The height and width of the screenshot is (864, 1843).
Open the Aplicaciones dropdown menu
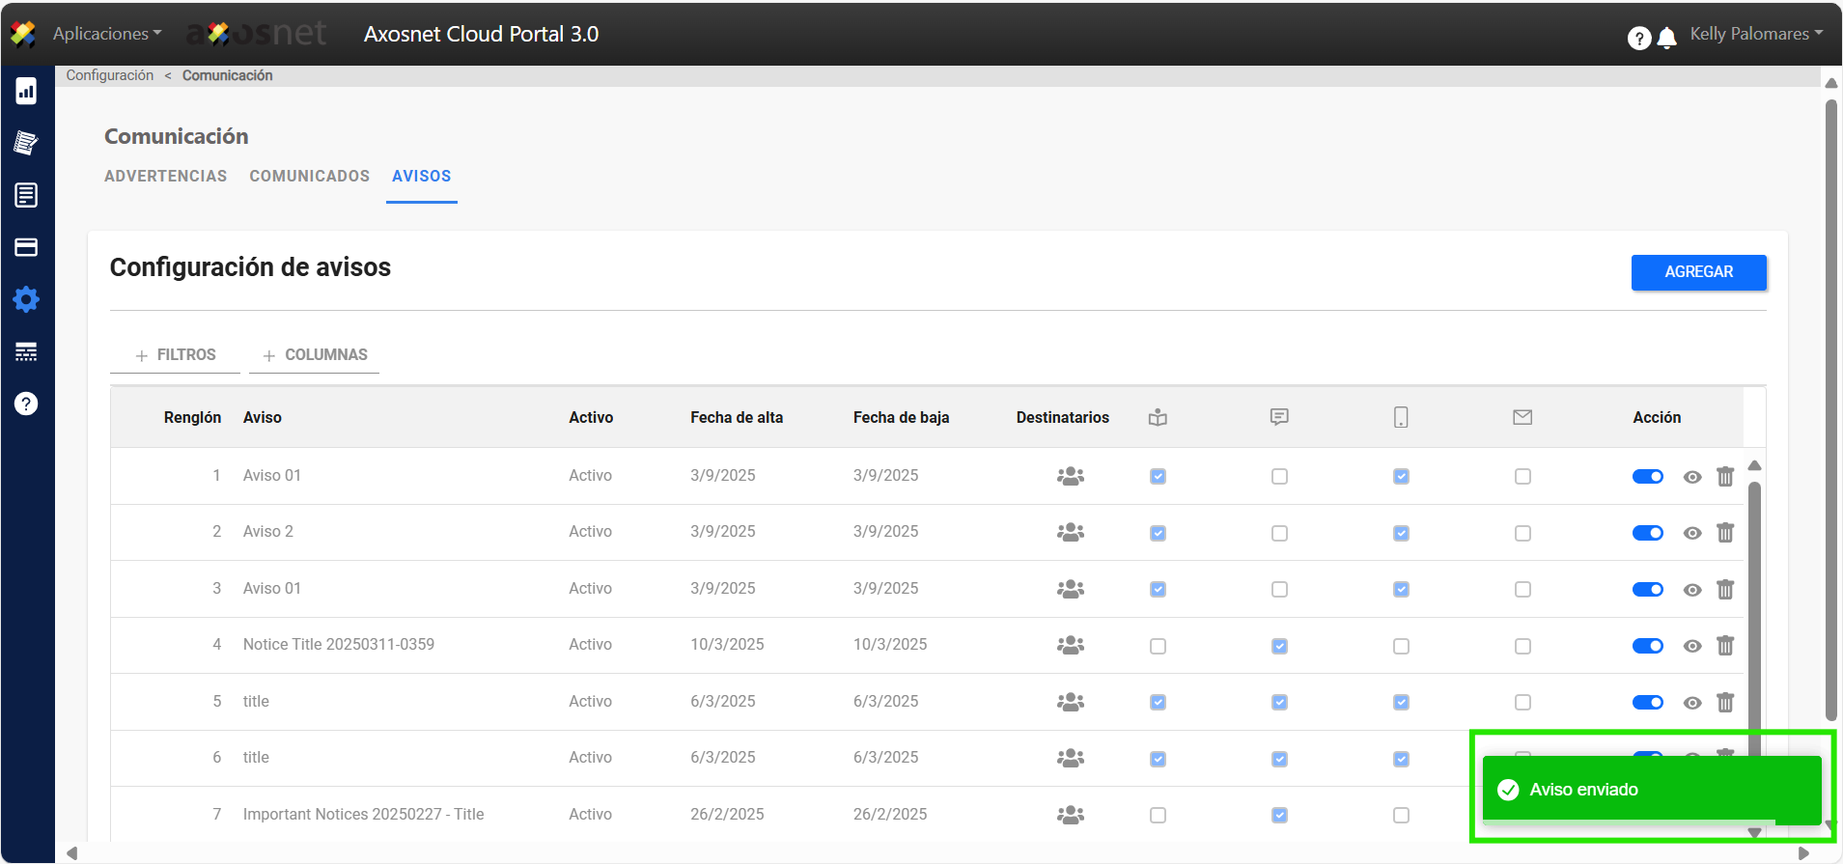106,34
